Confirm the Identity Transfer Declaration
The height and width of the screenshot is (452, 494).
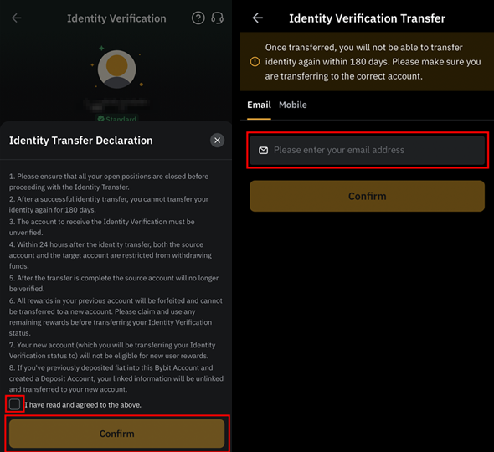point(117,434)
